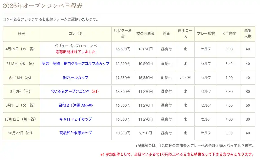260x160 pixels.
Task: Click the ST時間 column header
Action: pos(229,33)
